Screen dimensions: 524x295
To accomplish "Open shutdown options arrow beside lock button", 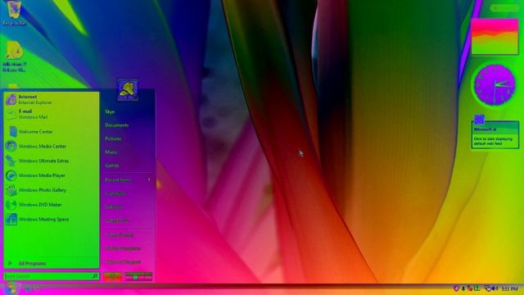I will pyautogui.click(x=149, y=277).
